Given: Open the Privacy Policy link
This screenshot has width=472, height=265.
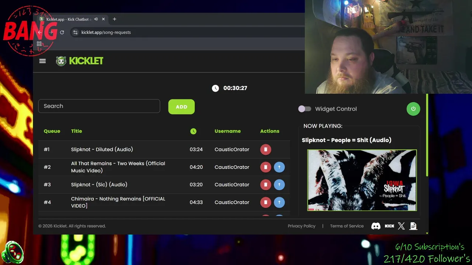Looking at the screenshot, I should (x=302, y=226).
